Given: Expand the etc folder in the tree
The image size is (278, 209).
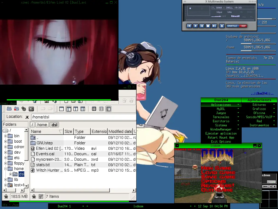Looking at the screenshot, I should click(5, 158).
